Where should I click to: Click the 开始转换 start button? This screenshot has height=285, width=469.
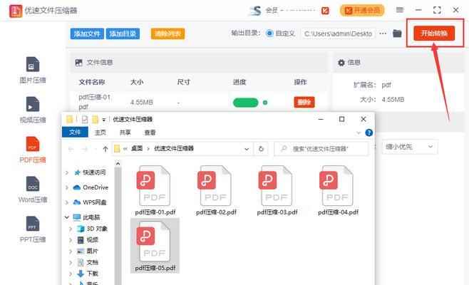(x=434, y=33)
